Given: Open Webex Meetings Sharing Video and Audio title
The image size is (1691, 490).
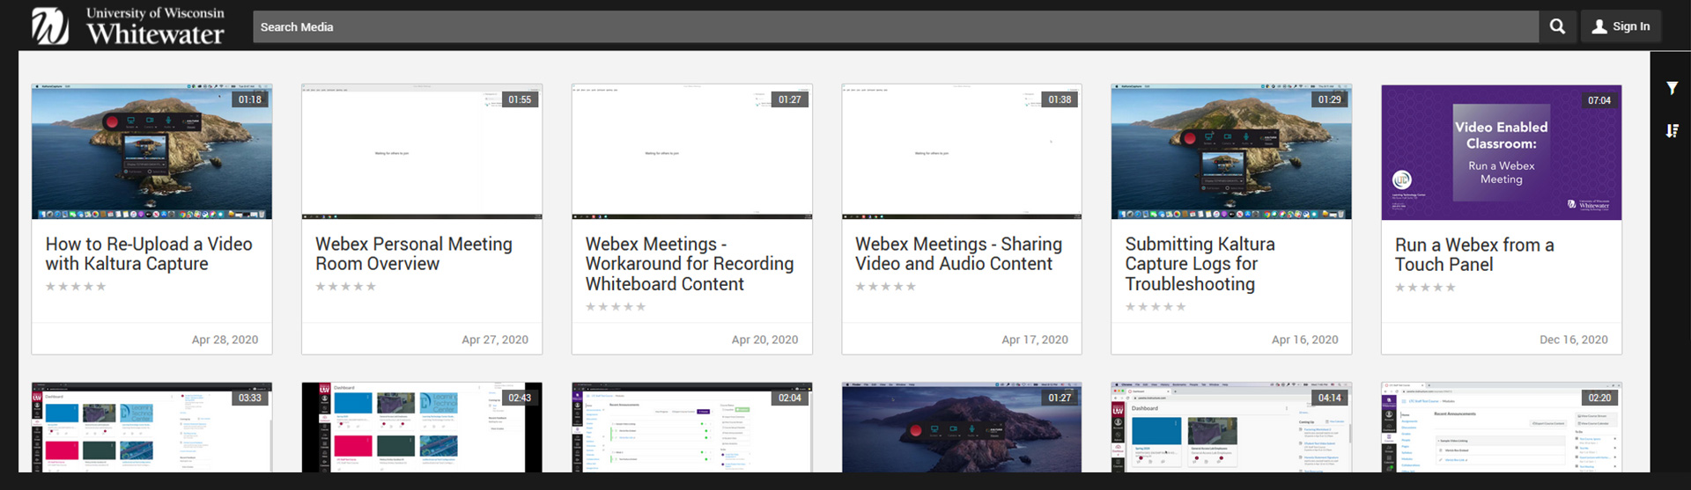Looking at the screenshot, I should tap(958, 253).
